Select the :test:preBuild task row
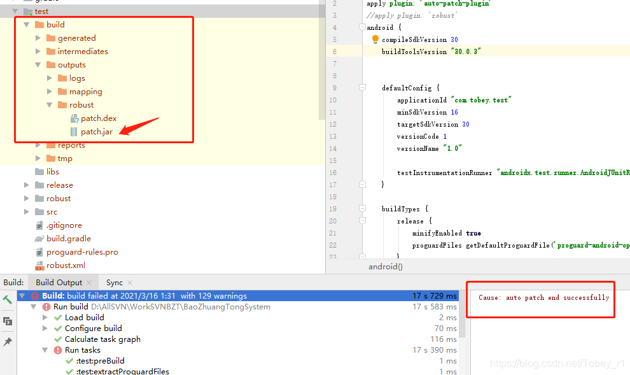Screen dimensions: 630x375 point(100,361)
